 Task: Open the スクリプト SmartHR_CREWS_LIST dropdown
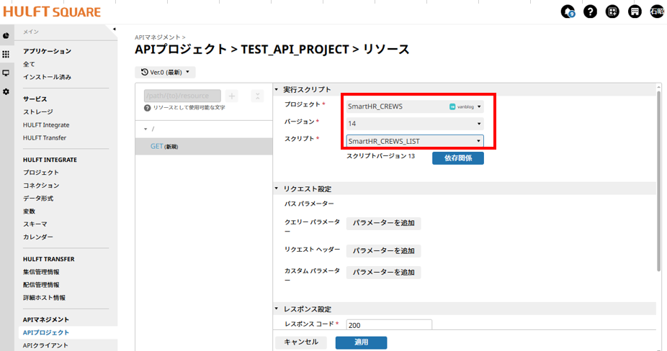(415, 141)
